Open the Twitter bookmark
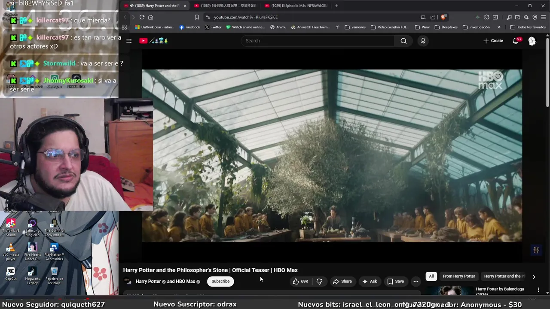The width and height of the screenshot is (550, 309). click(213, 27)
